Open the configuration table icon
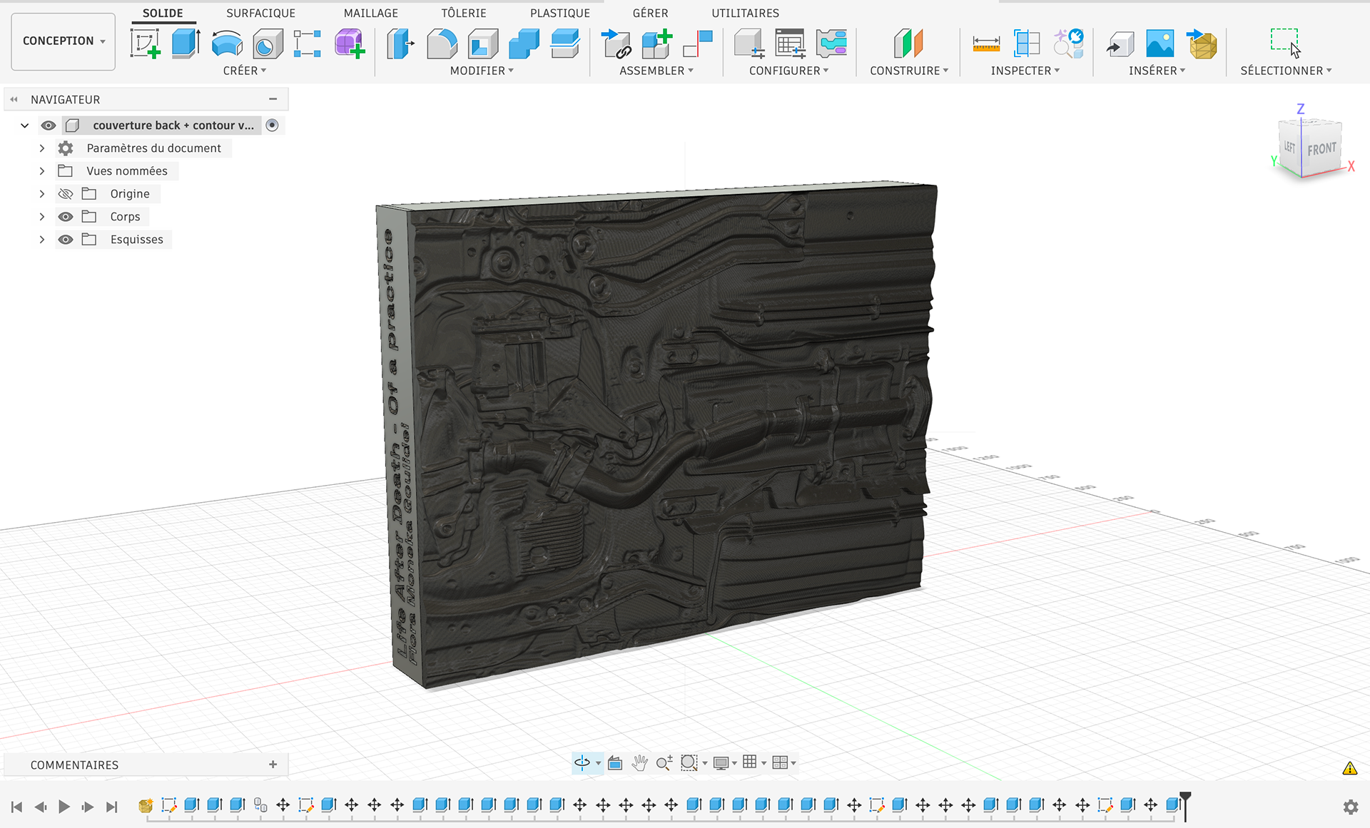Viewport: 1370px width, 828px height. pyautogui.click(x=790, y=44)
